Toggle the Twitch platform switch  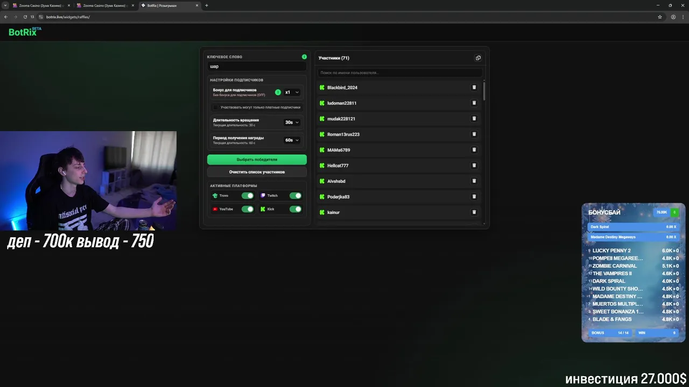pyautogui.click(x=296, y=195)
